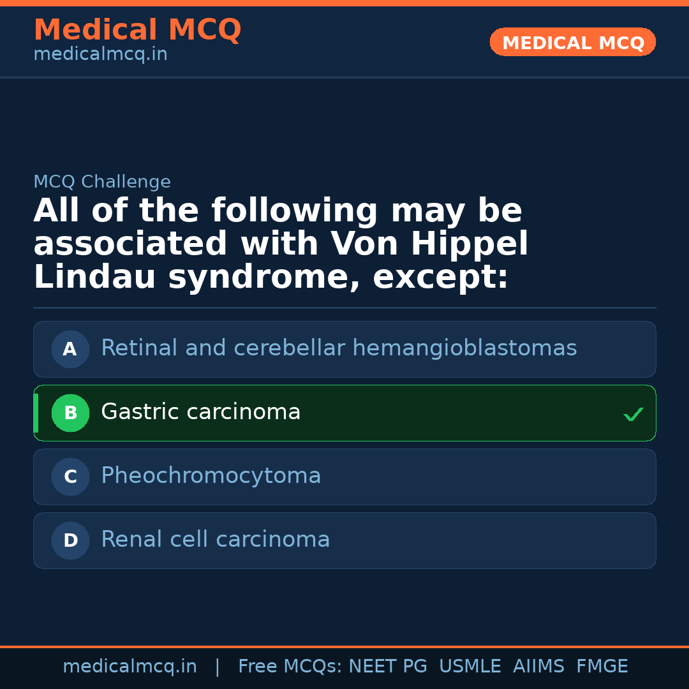Open the Medical MCQ header title

137,30
